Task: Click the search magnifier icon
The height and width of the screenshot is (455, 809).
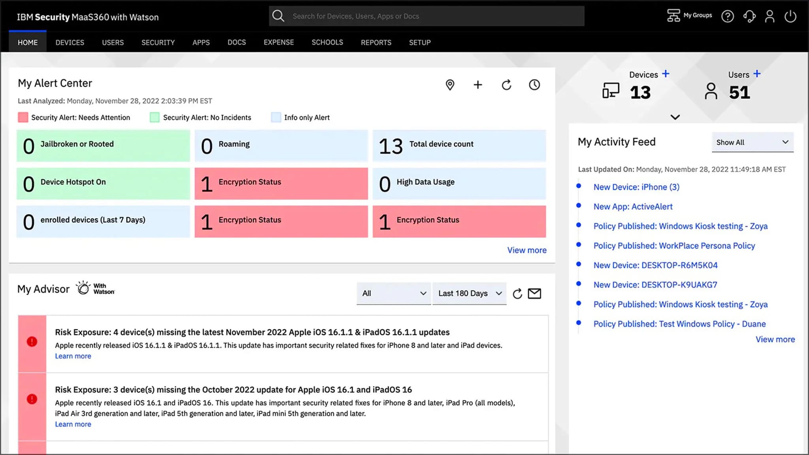Action: 278,16
